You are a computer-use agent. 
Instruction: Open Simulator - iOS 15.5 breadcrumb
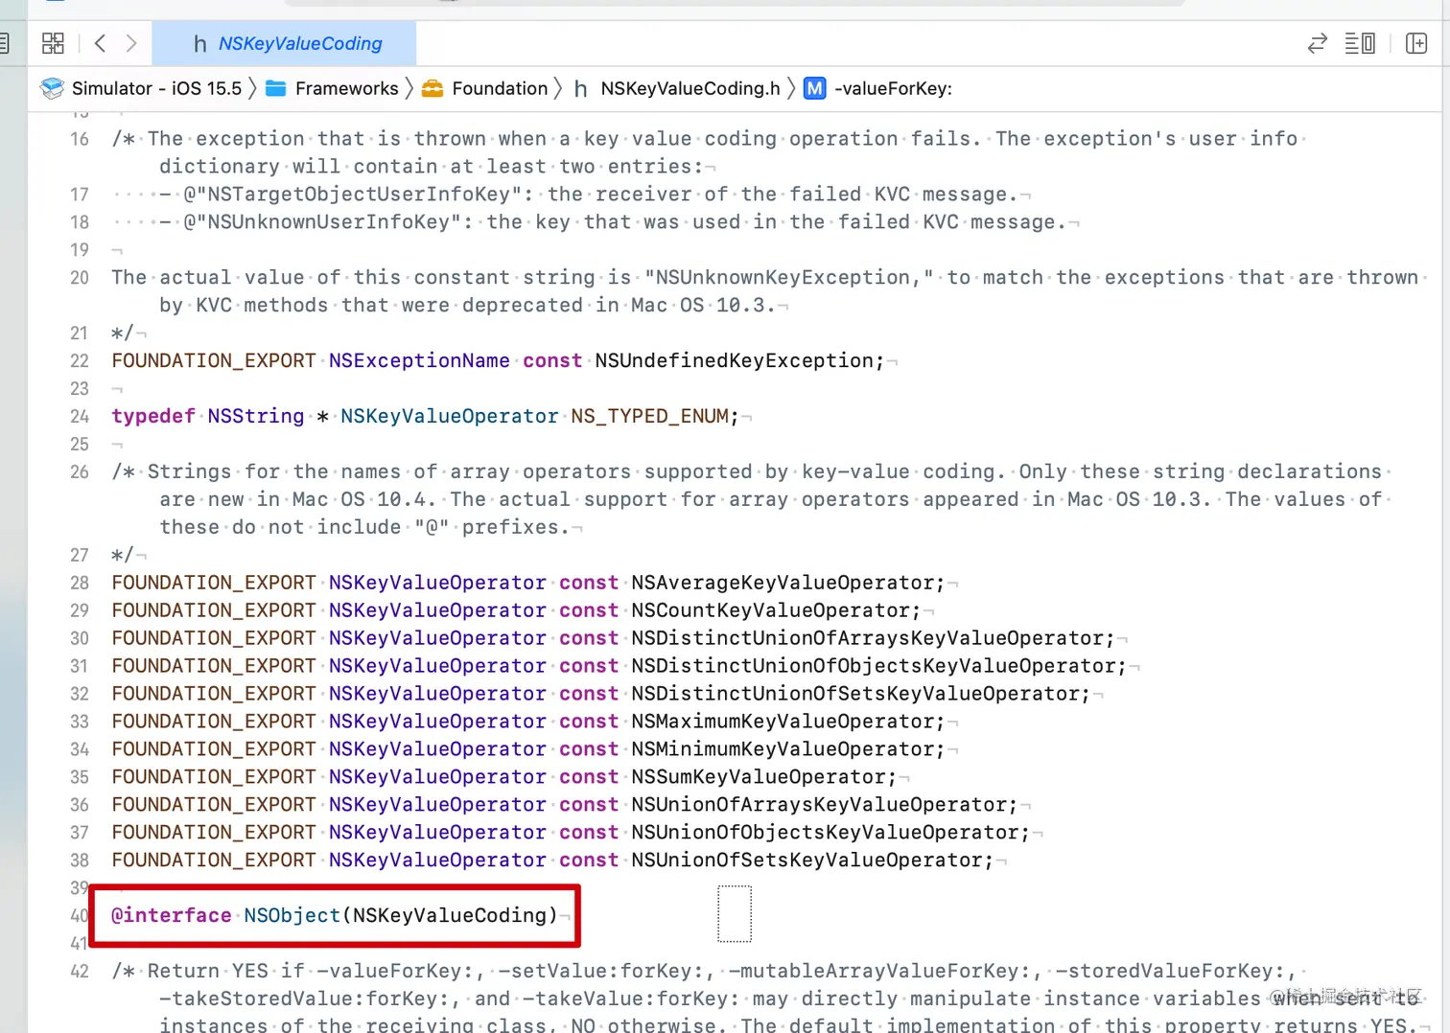click(x=156, y=88)
